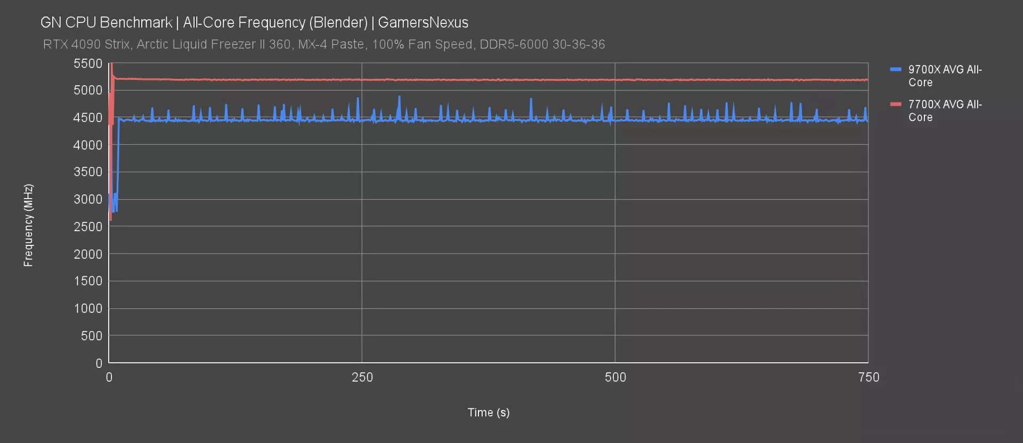The height and width of the screenshot is (443, 1023).
Task: Select the 9700X AVG All-Core legend label
Action: click(x=945, y=76)
